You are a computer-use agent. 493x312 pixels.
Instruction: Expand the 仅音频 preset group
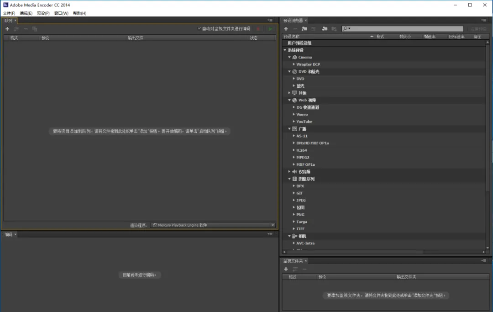(x=289, y=172)
